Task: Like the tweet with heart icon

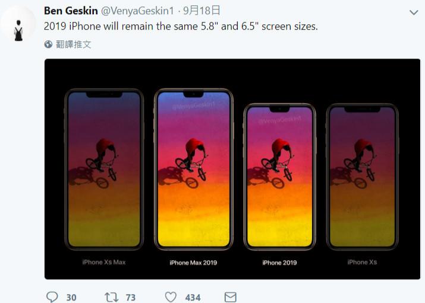Action: click(x=171, y=297)
